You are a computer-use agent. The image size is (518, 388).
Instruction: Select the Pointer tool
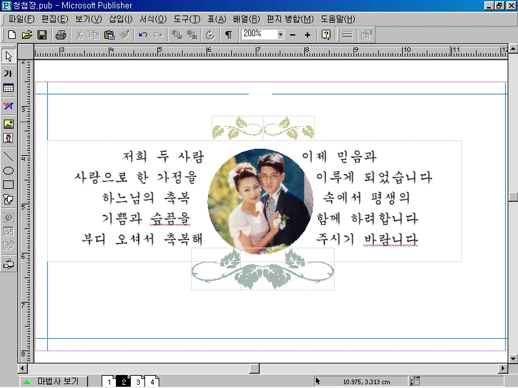pos(8,56)
